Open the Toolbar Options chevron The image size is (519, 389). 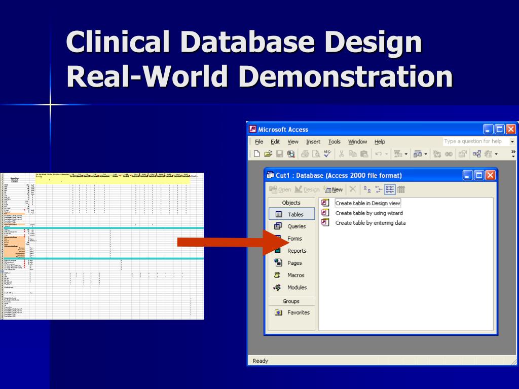(513, 154)
